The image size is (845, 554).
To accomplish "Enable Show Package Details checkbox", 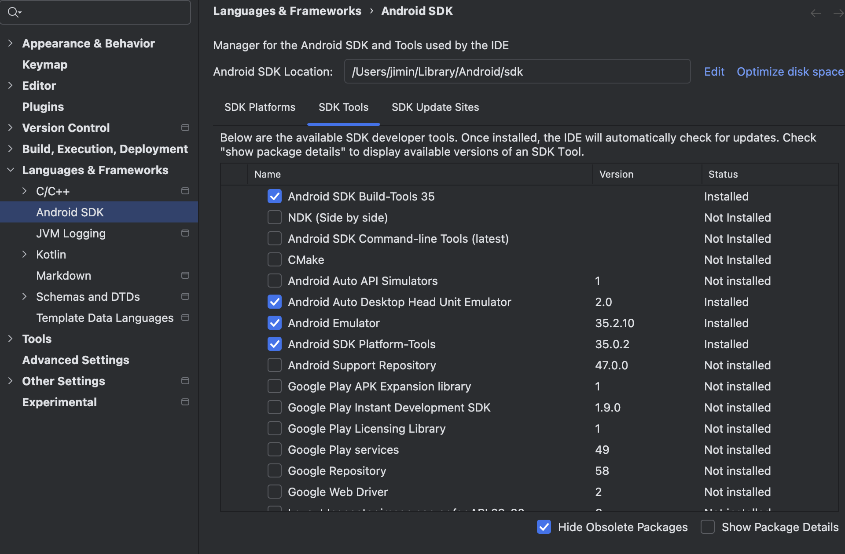I will pos(707,527).
